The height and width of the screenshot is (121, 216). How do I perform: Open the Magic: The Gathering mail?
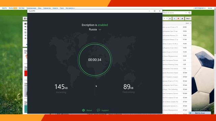coord(177,89)
